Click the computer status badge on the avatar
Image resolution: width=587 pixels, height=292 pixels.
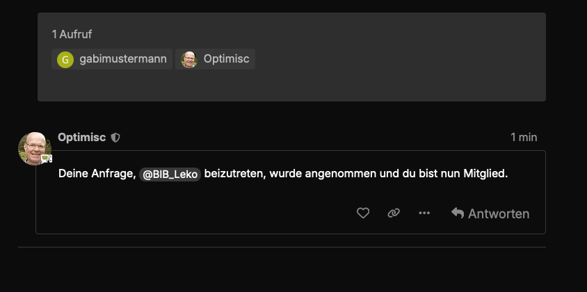[47, 159]
